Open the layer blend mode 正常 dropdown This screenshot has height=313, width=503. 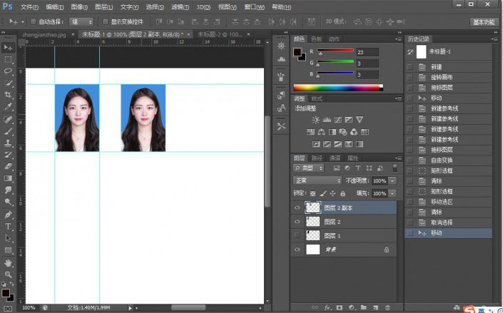coord(317,181)
